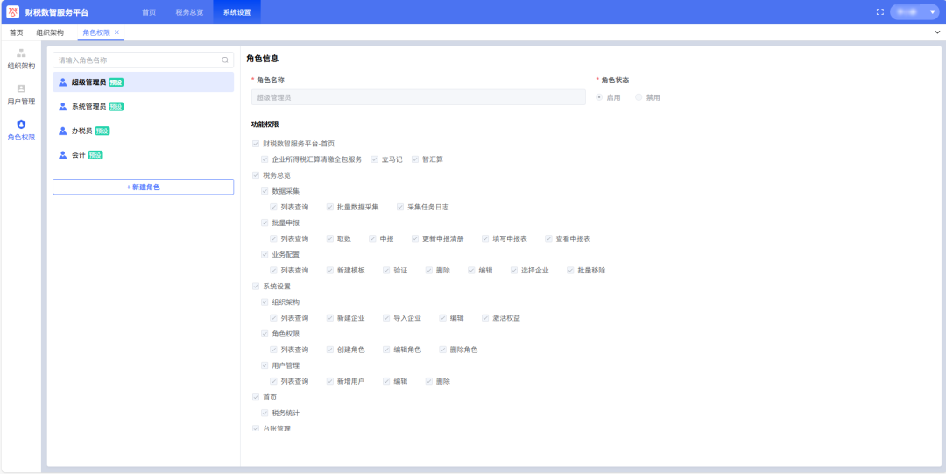
Task: Open 系统设置 in top navigation
Action: (236, 12)
